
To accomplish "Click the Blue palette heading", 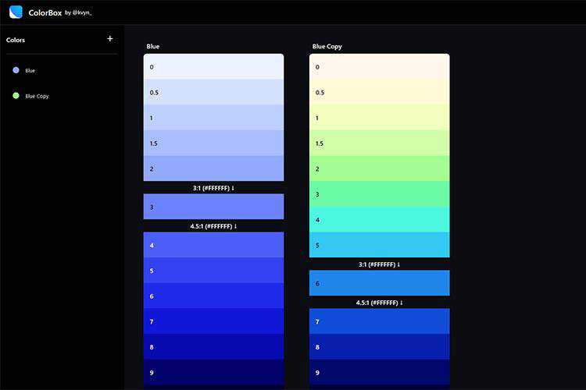I will [x=153, y=46].
